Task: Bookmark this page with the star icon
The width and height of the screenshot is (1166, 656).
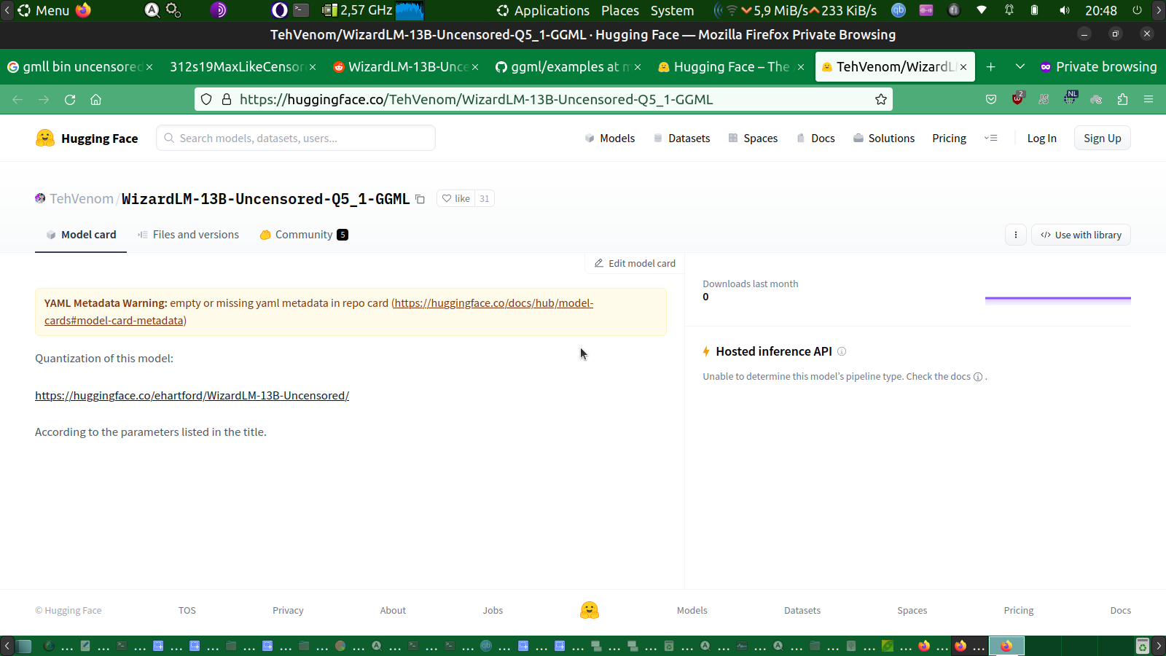Action: [x=881, y=100]
